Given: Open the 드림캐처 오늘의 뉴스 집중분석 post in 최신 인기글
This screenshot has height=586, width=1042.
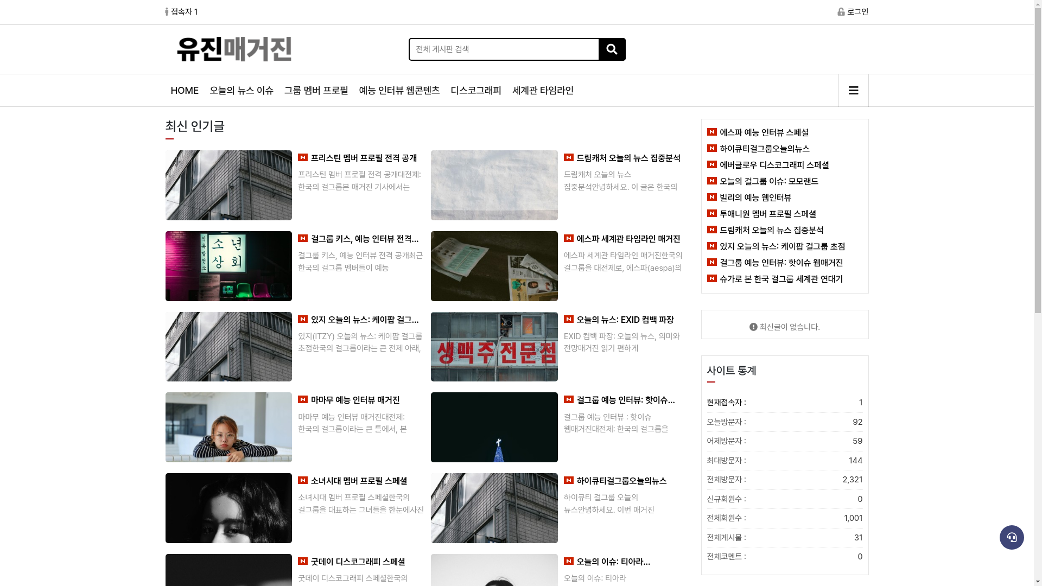Looking at the screenshot, I should coord(628,158).
